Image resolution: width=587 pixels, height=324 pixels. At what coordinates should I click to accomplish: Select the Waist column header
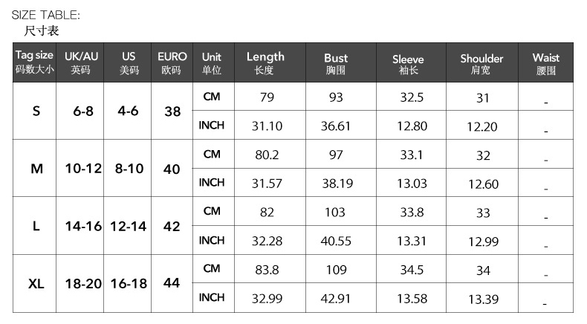coord(546,62)
